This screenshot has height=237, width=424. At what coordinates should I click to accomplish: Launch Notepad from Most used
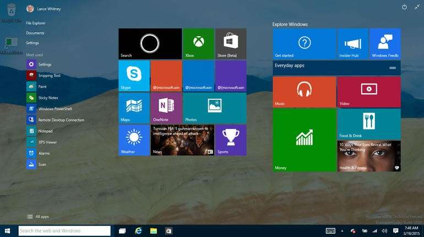click(40, 131)
